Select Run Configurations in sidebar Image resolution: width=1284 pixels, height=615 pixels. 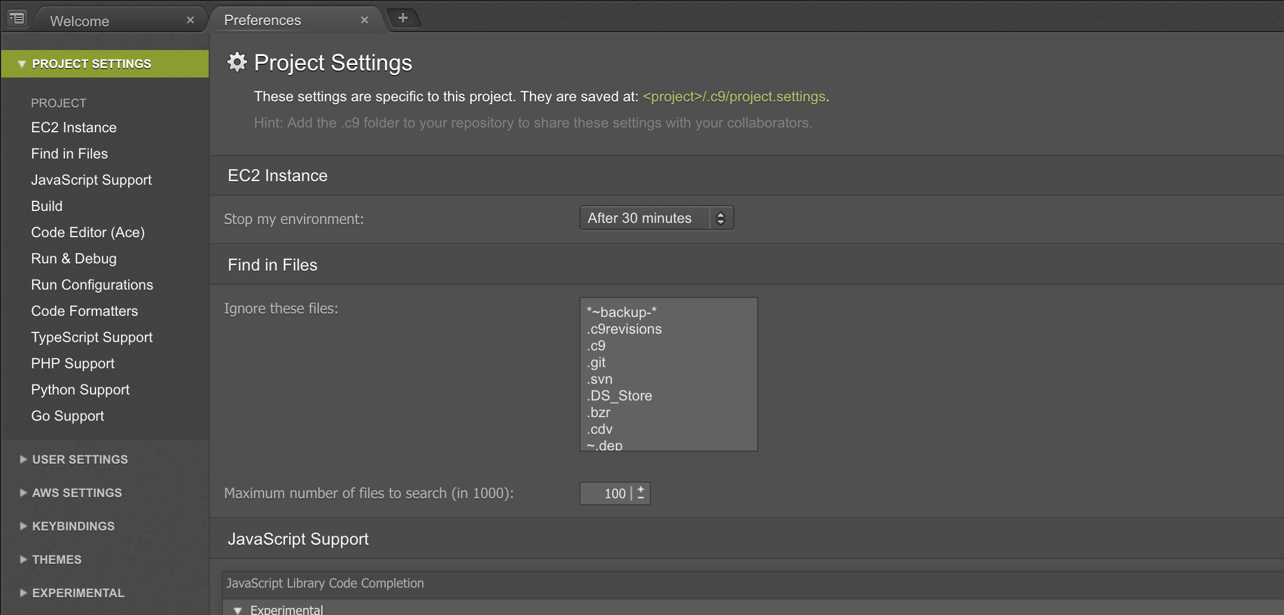[92, 285]
